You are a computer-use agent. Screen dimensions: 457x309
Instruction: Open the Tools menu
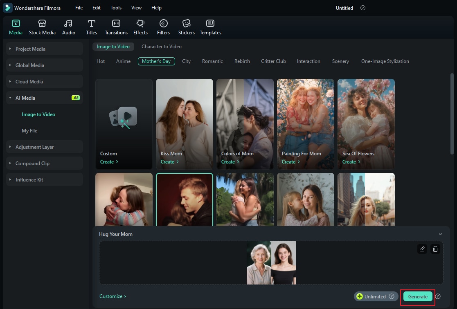point(116,8)
